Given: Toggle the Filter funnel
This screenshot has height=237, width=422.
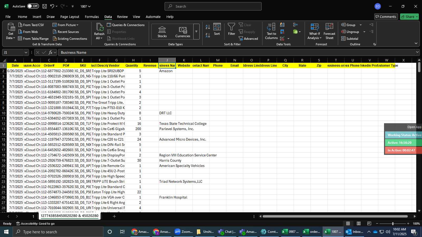Looking at the screenshot, I should (x=231, y=29).
